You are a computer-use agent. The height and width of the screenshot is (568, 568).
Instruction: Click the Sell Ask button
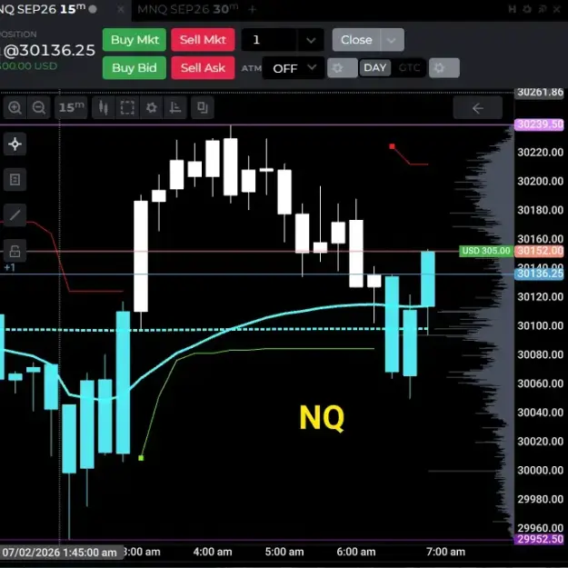pyautogui.click(x=203, y=68)
